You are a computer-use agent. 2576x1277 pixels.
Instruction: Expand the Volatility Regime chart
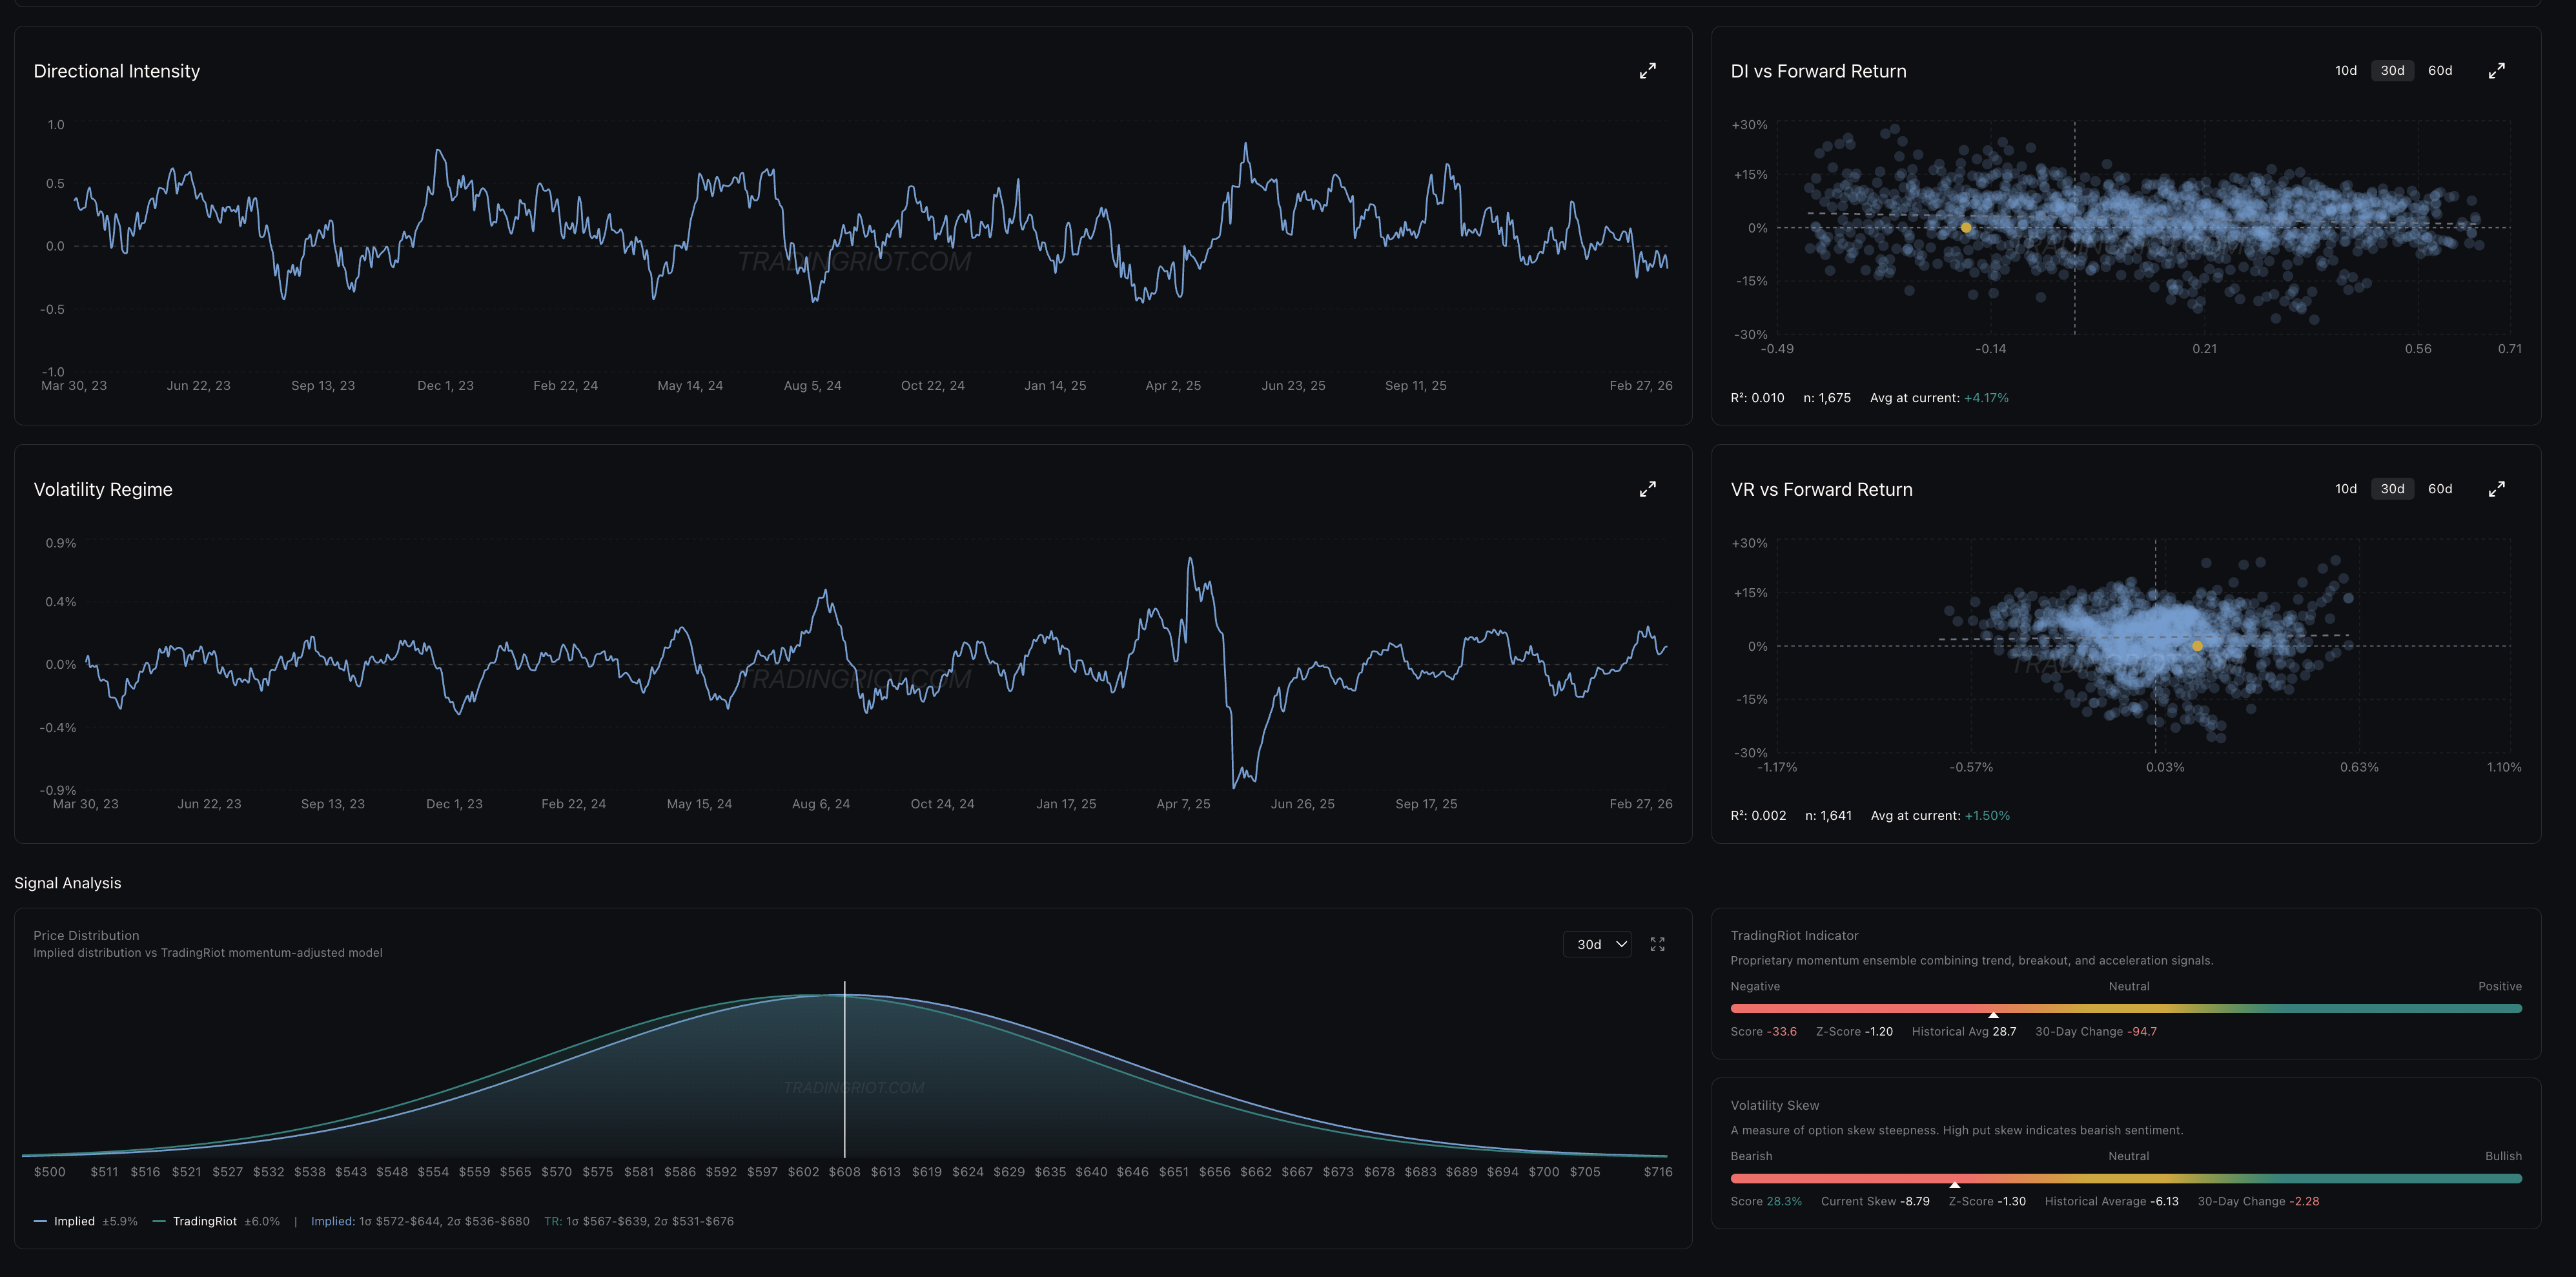(x=1647, y=489)
